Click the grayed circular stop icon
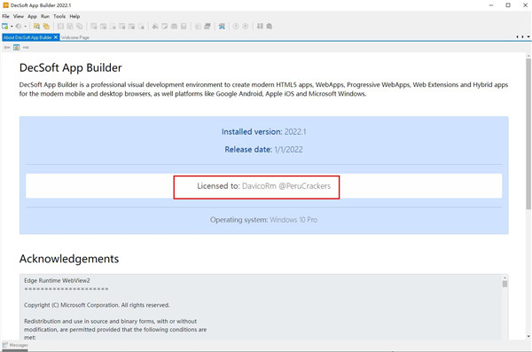 pyautogui.click(x=246, y=26)
